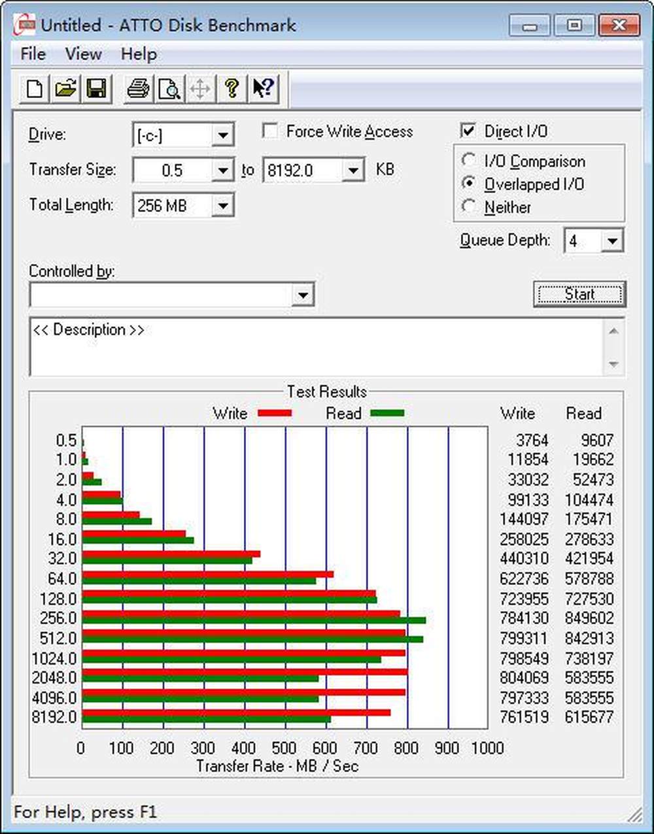Image resolution: width=654 pixels, height=834 pixels.
Task: Save results with the floppy disk icon
Action: (96, 89)
